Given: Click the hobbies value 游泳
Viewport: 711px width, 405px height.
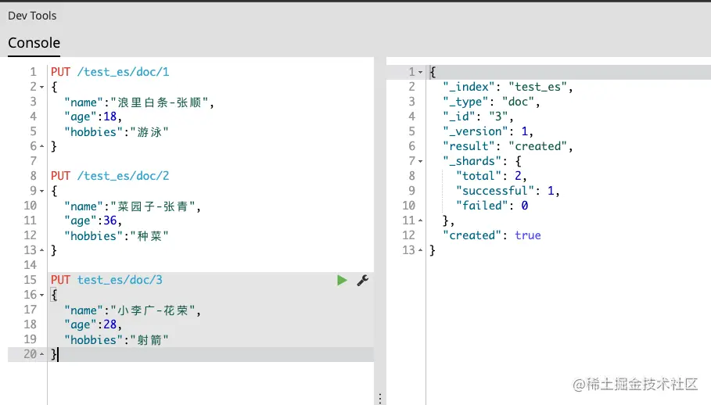Looking at the screenshot, I should pos(149,132).
